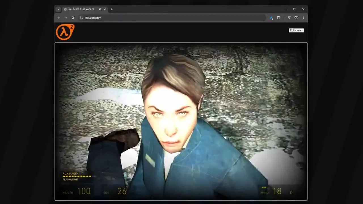Image resolution: width=363 pixels, height=204 pixels.
Task: Click the HEALTH value 100 in the HUD
Action: coord(84,191)
